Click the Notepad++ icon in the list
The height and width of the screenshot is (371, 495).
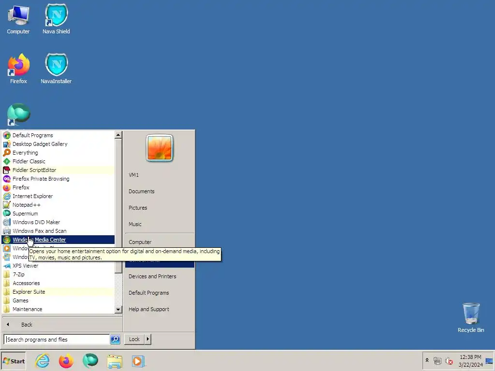coord(7,205)
